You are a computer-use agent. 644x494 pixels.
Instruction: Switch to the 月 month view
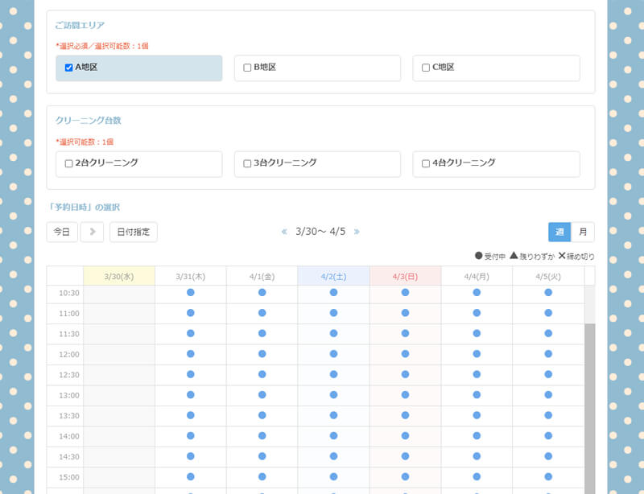tap(583, 232)
